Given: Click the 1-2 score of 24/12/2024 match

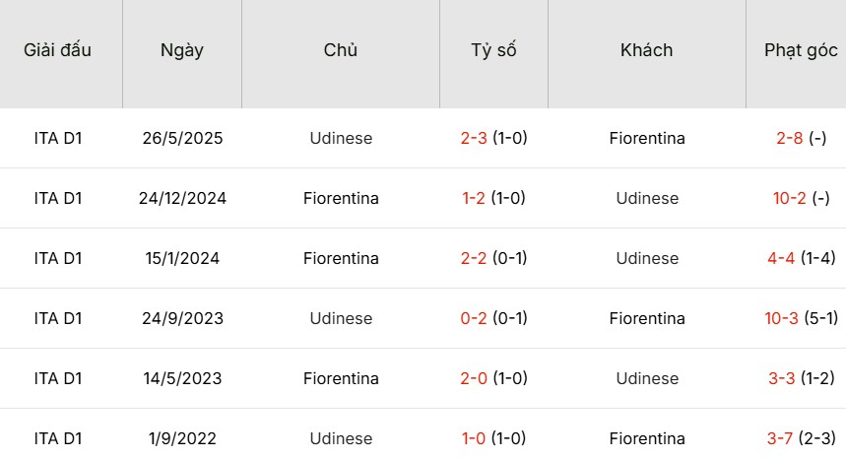Looking at the screenshot, I should pos(475,198).
